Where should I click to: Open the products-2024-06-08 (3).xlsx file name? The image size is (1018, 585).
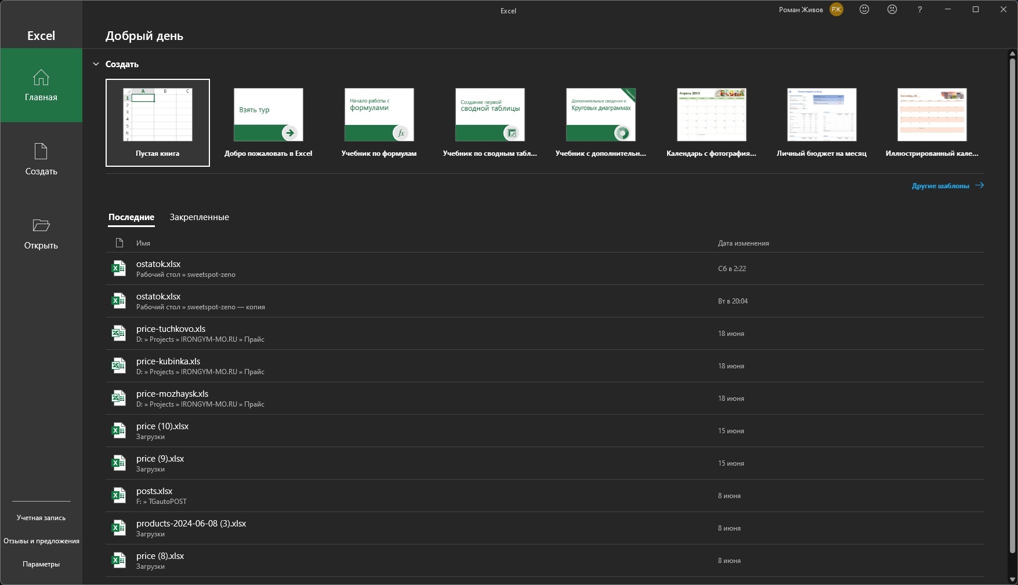pos(191,524)
